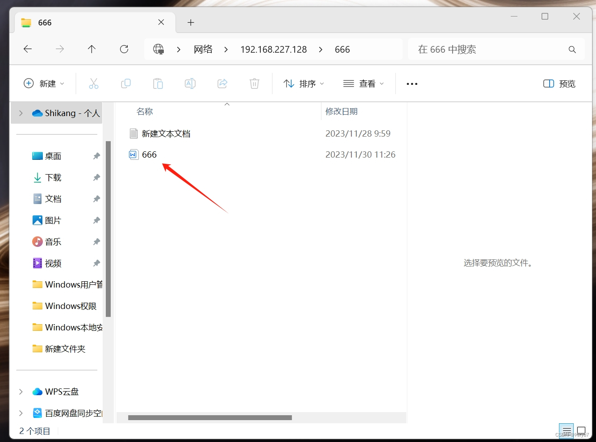Open the 查看 view dropdown
Image resolution: width=596 pixels, height=442 pixels.
[363, 83]
